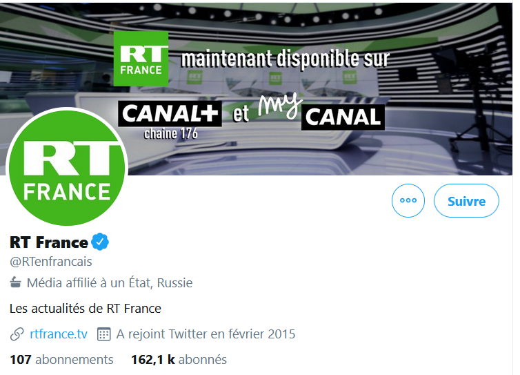520x375 pixels.
Task: Open the round RT France profile avatar
Action: tap(66, 169)
